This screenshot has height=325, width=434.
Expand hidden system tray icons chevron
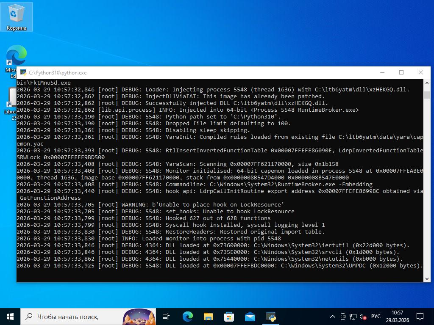tap(333, 317)
